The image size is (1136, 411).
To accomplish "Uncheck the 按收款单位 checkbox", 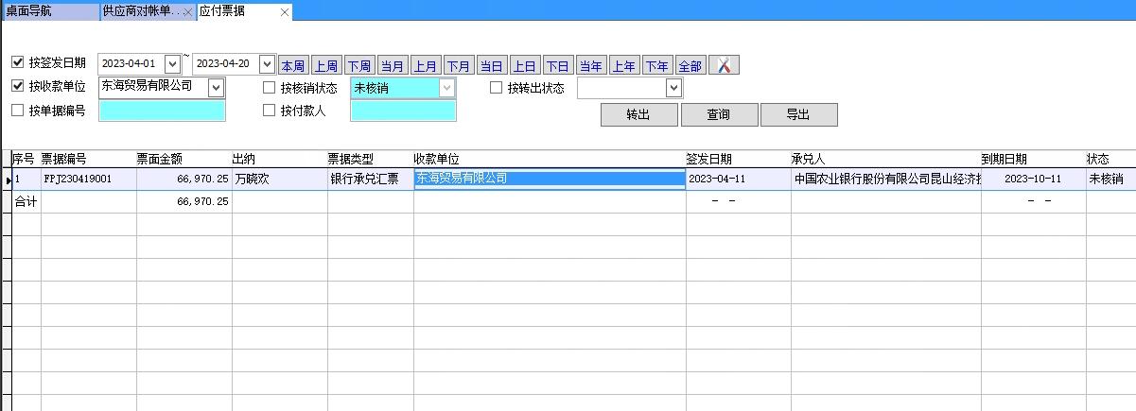I will [17, 87].
